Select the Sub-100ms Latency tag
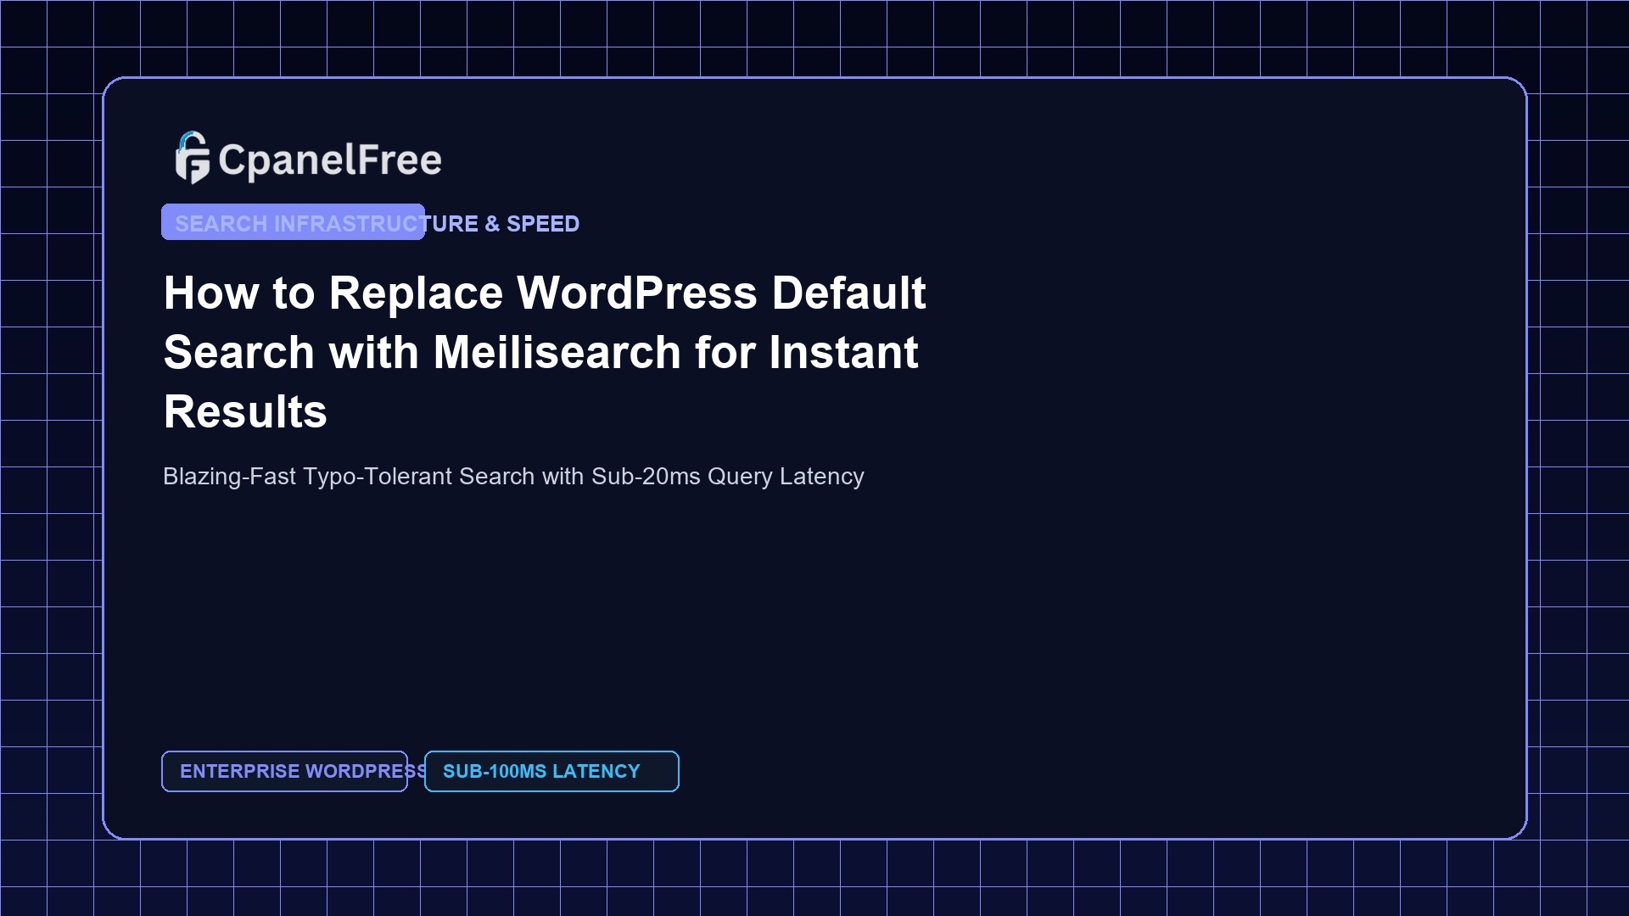The height and width of the screenshot is (916, 1629). pyautogui.click(x=551, y=771)
